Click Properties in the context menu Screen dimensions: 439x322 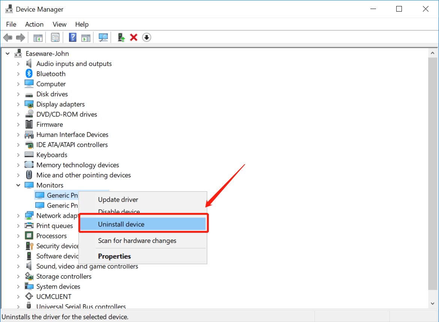coord(114,256)
